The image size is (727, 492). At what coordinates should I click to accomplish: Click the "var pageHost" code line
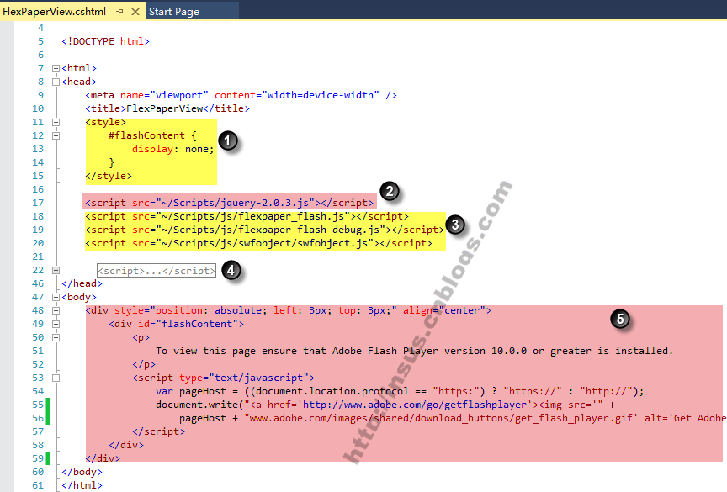(x=401, y=391)
